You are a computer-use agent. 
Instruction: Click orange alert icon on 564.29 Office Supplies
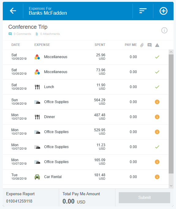[157, 102]
